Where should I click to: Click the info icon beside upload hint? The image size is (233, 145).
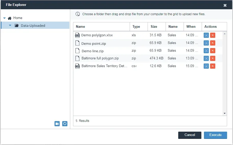point(78,14)
